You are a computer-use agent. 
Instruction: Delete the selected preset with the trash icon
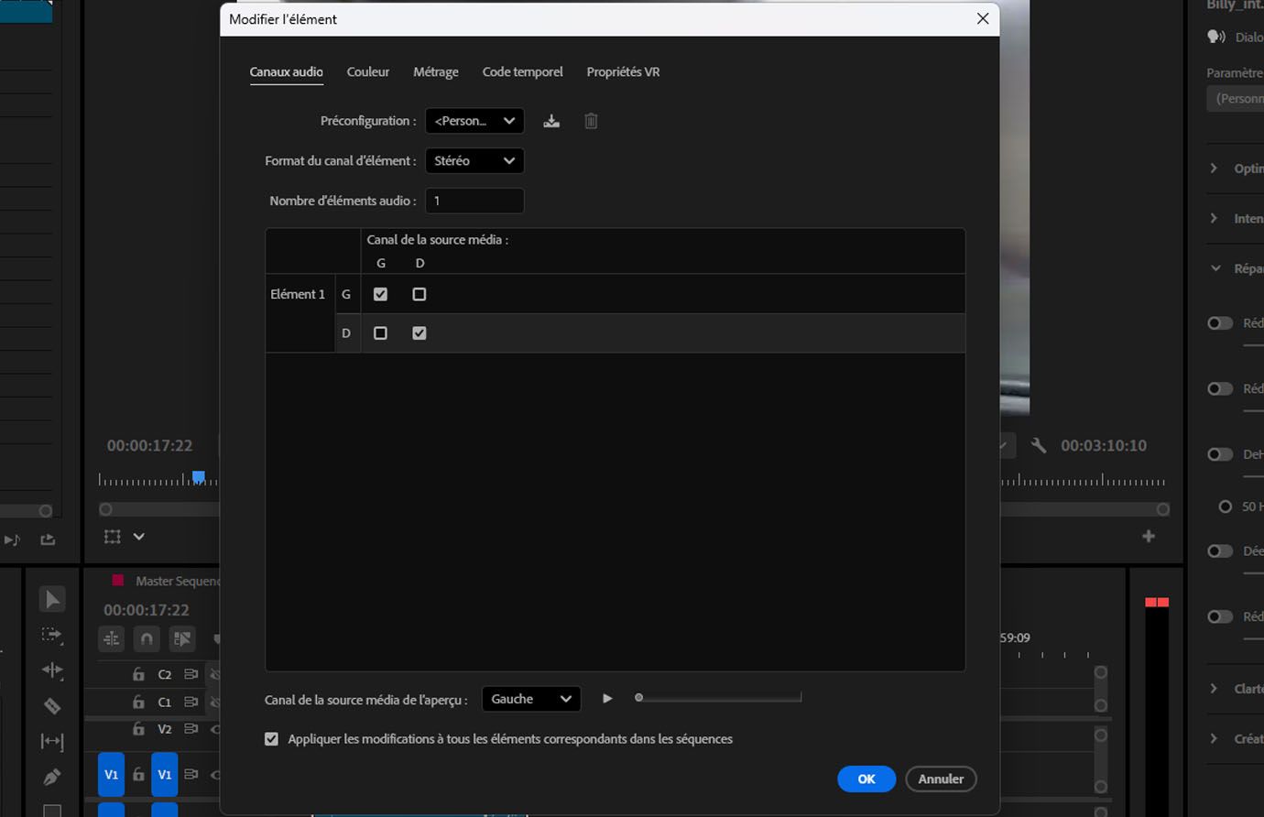tap(591, 120)
